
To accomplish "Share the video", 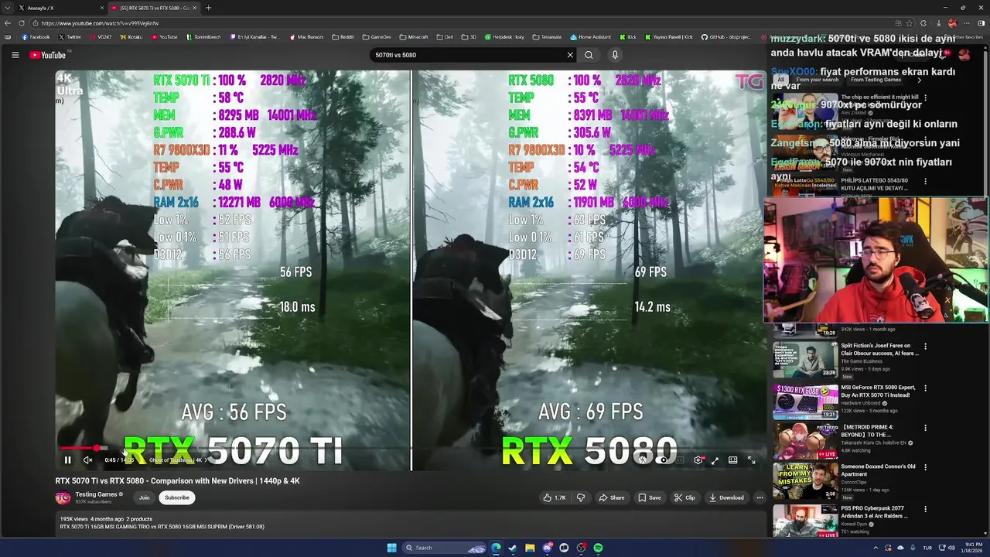I will pos(611,497).
